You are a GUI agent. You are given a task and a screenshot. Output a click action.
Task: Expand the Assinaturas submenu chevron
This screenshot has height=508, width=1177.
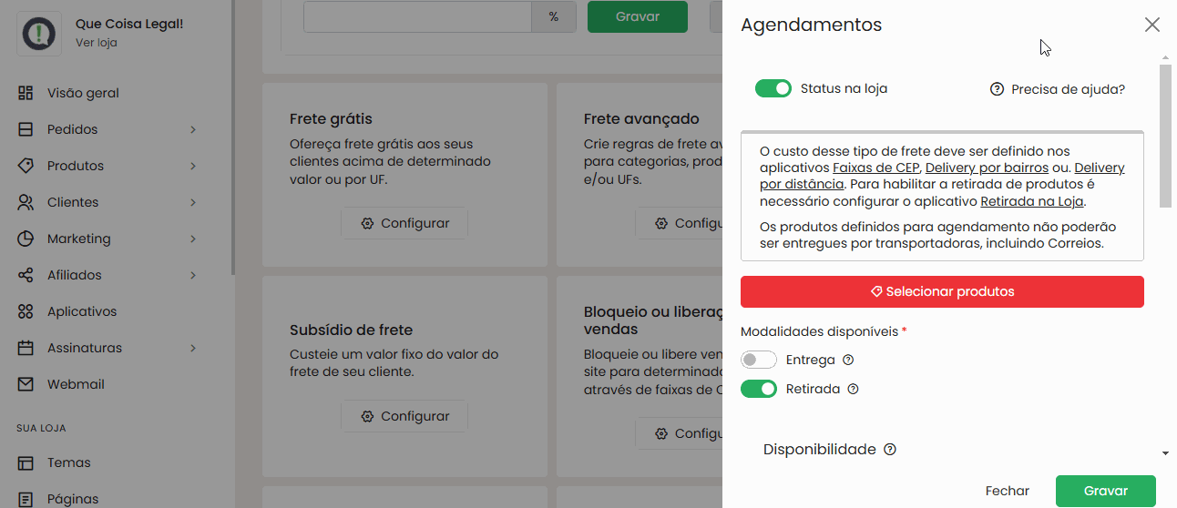[x=193, y=348]
